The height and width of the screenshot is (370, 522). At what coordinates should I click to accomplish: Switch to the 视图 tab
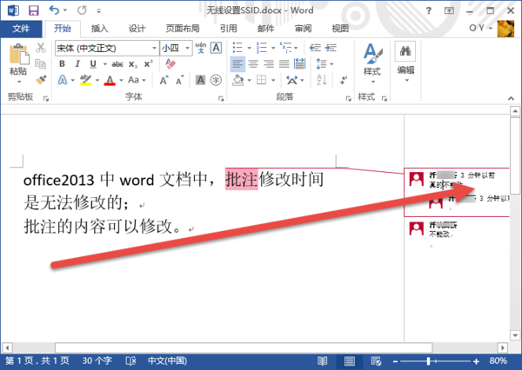pyautogui.click(x=340, y=29)
